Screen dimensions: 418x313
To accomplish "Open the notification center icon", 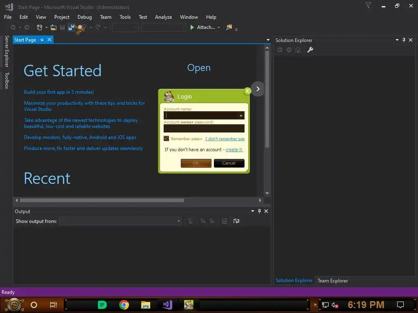I will click(x=400, y=305).
